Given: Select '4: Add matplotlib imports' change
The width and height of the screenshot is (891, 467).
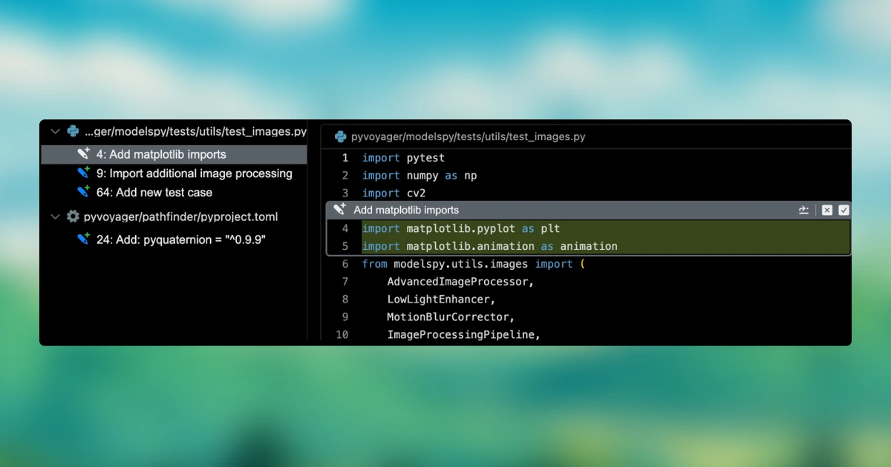Looking at the screenshot, I should (x=174, y=154).
